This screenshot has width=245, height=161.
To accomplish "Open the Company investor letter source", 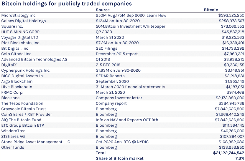I will click(x=119, y=98).
